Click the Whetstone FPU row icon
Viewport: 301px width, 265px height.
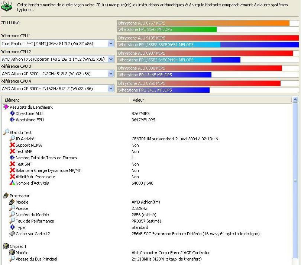tap(12, 119)
